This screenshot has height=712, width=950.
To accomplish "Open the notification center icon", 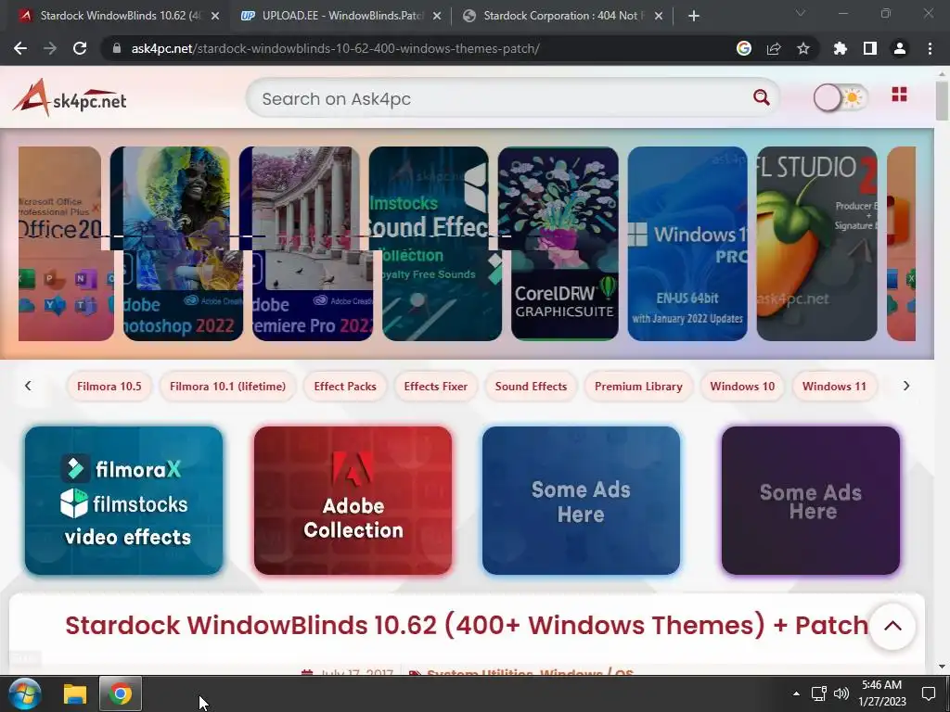I will [x=928, y=693].
